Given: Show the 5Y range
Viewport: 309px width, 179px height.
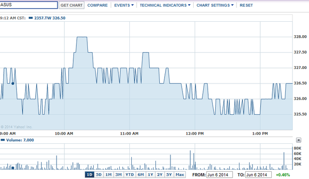Looking at the screenshot, I should click(x=169, y=175).
